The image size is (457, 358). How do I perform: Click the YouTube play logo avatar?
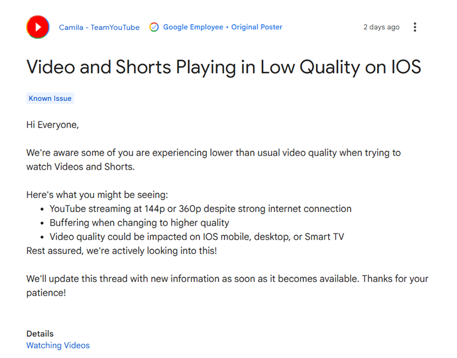click(x=38, y=27)
